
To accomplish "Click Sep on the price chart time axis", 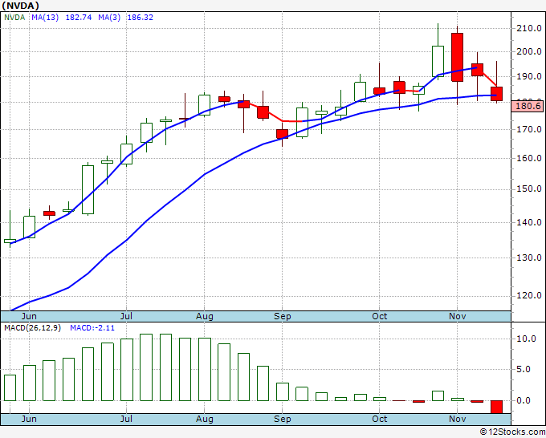I will click(x=282, y=316).
